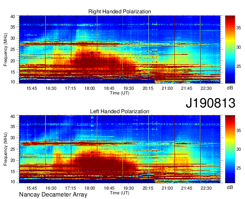Click the 18:00 time tick of Right Handed plot
This screenshot has height=199, width=245.
(x=90, y=88)
